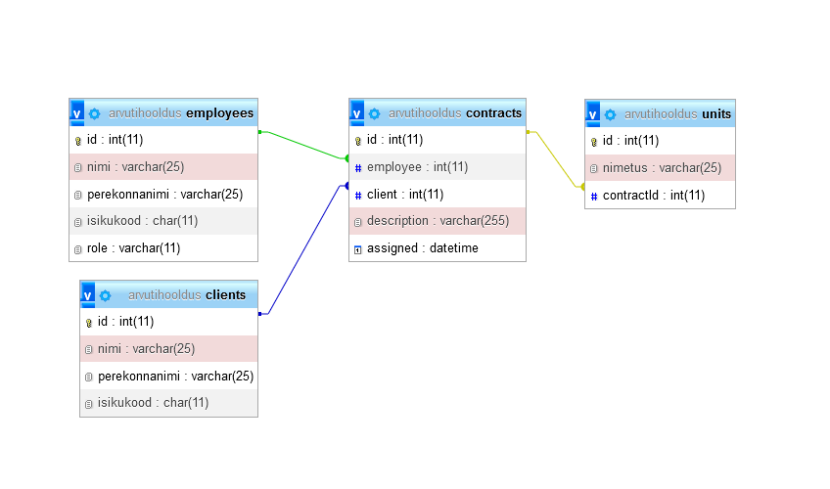Click the gear icon on clients table
Viewport: 830px width, 489px height.
pyautogui.click(x=106, y=295)
